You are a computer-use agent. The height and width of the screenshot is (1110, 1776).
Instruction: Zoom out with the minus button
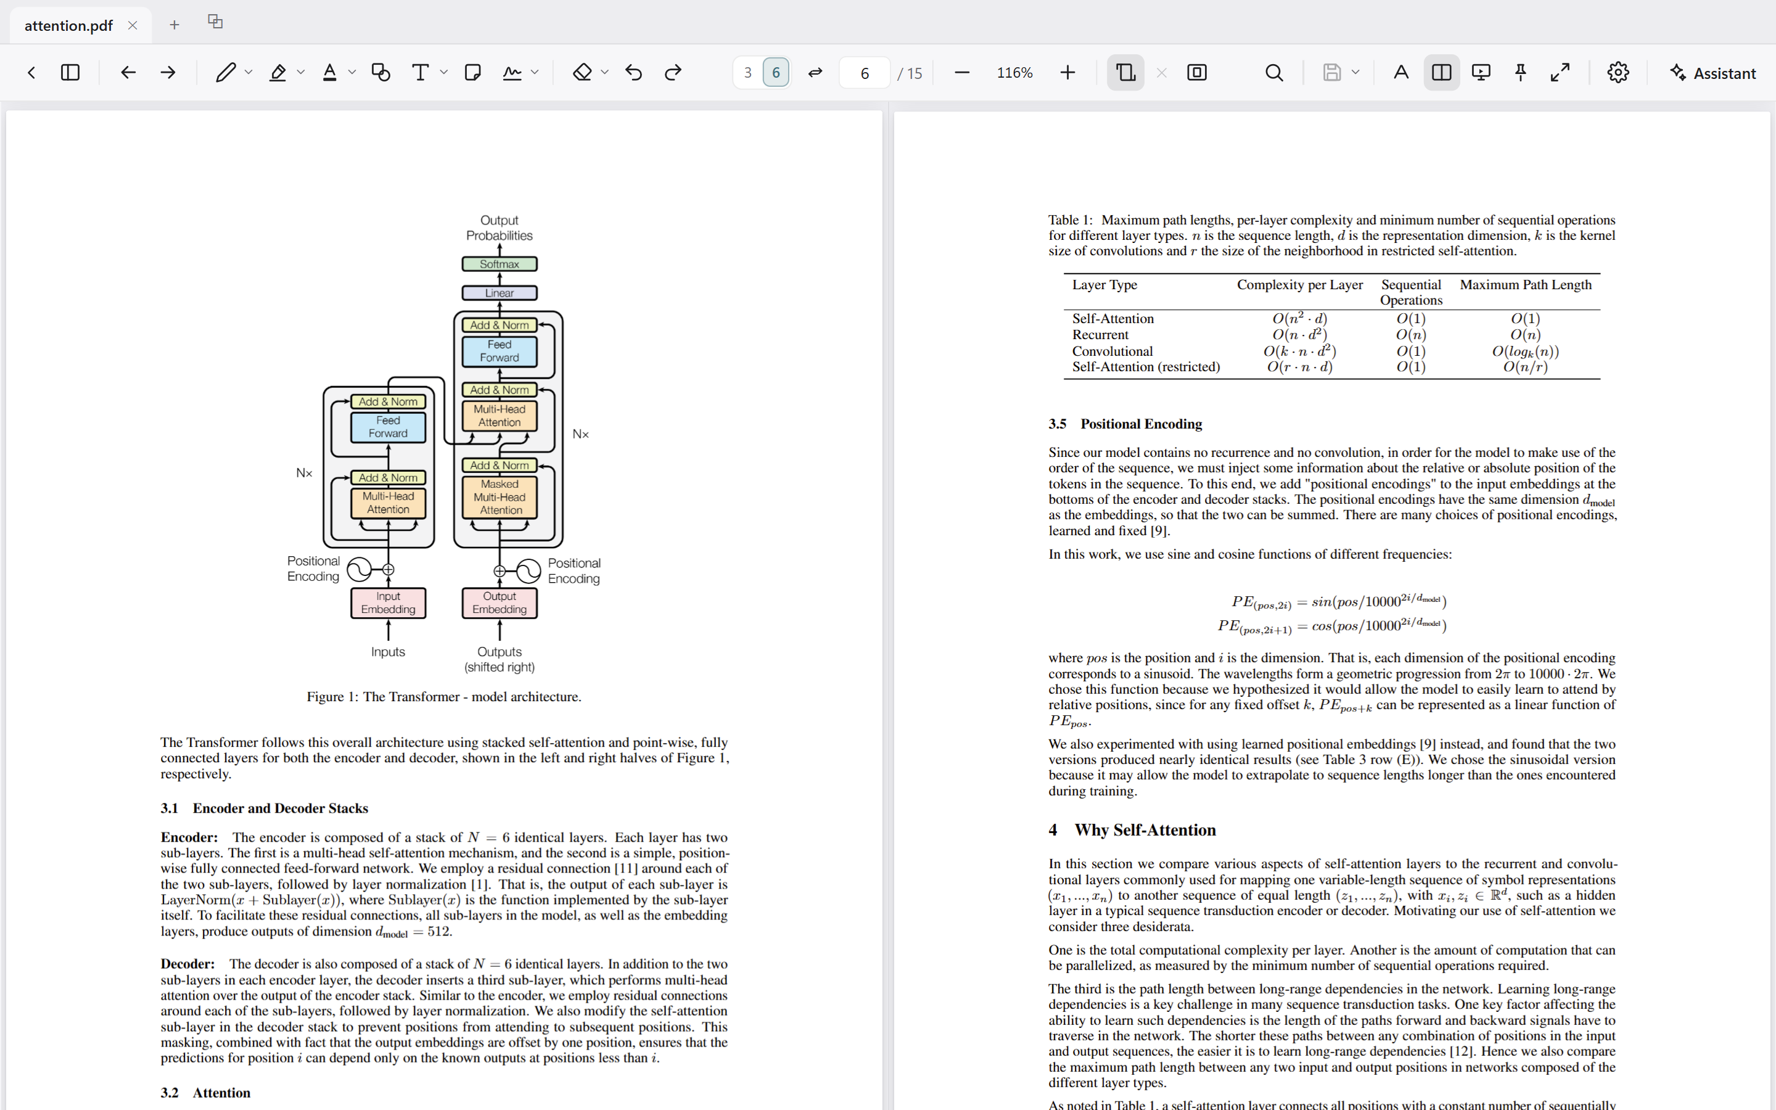(962, 73)
